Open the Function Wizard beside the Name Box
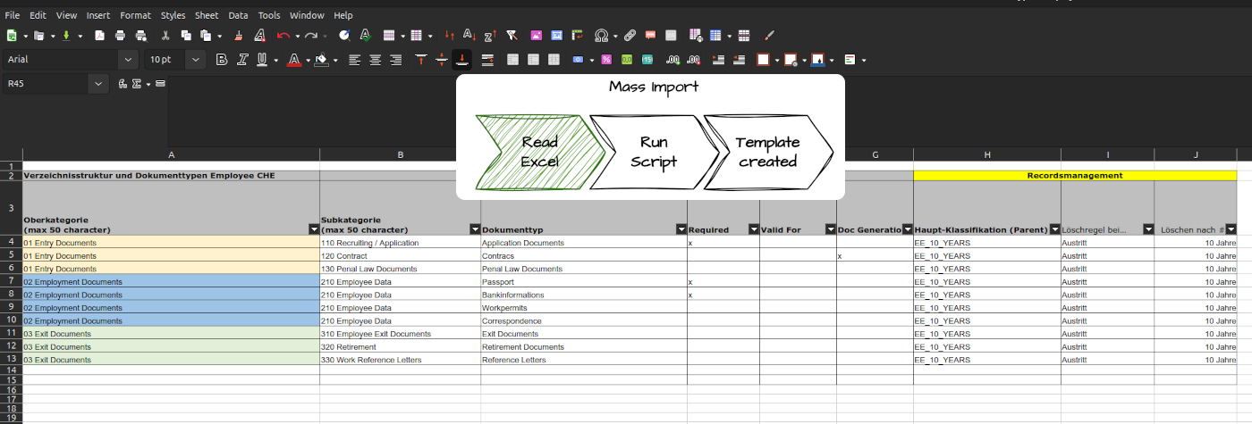1252x424 pixels. [x=123, y=84]
